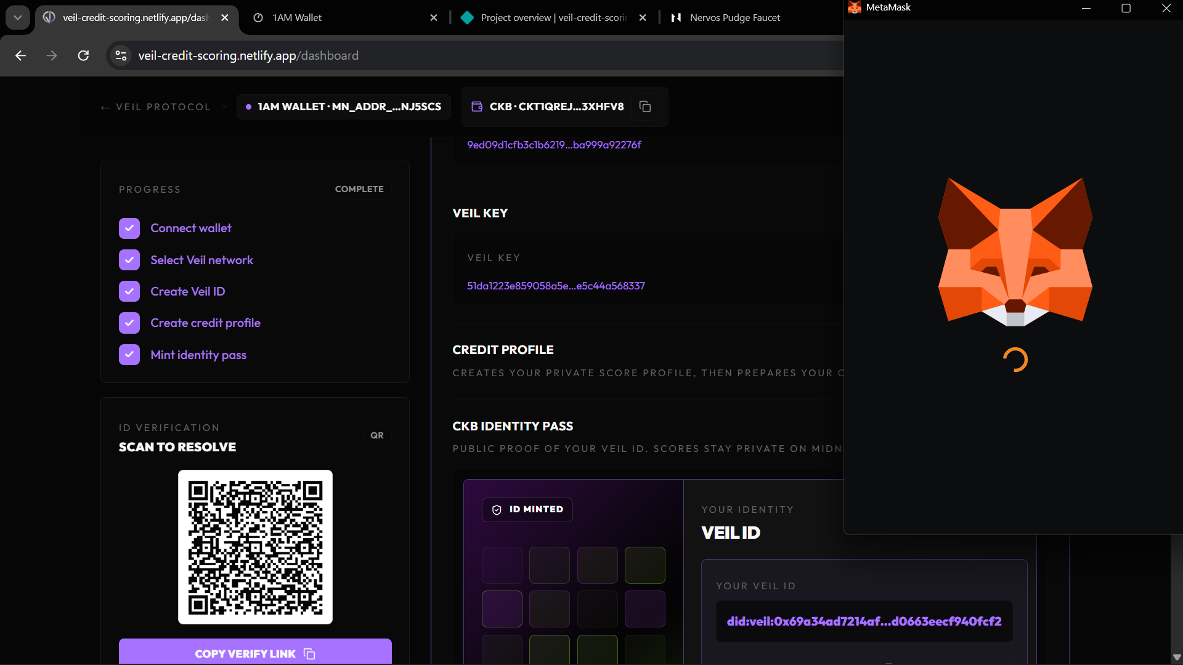Switch to the 1AM Wallet tab
This screenshot has height=665, width=1183.
pos(345,17)
